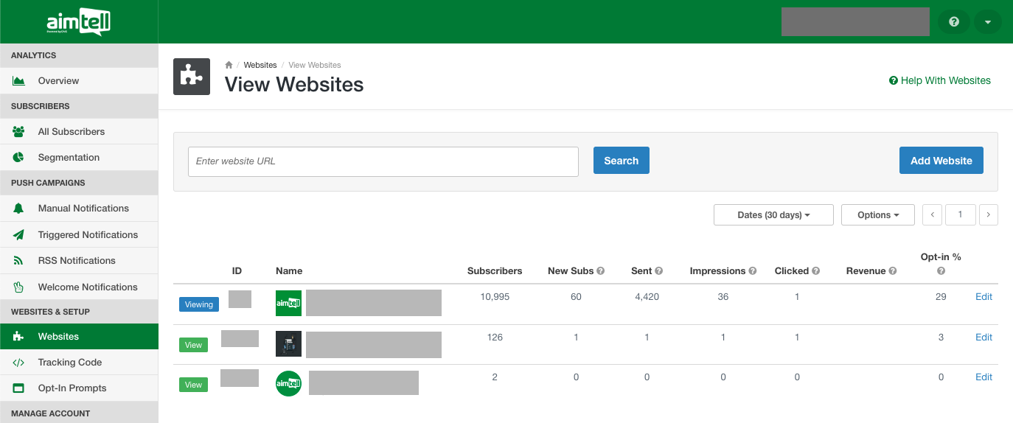Click the home icon in breadcrumb
Viewport: 1013px width, 423px height.
pyautogui.click(x=229, y=65)
